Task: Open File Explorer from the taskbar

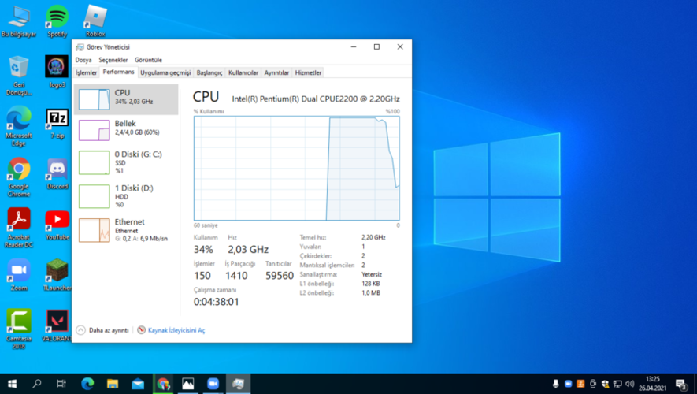Action: [x=113, y=383]
